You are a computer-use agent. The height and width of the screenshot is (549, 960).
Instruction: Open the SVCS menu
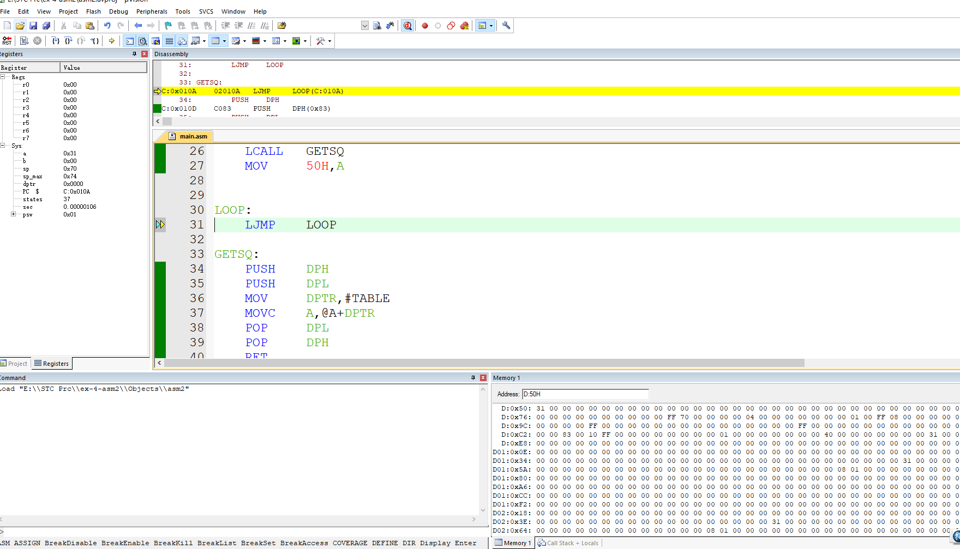point(206,11)
